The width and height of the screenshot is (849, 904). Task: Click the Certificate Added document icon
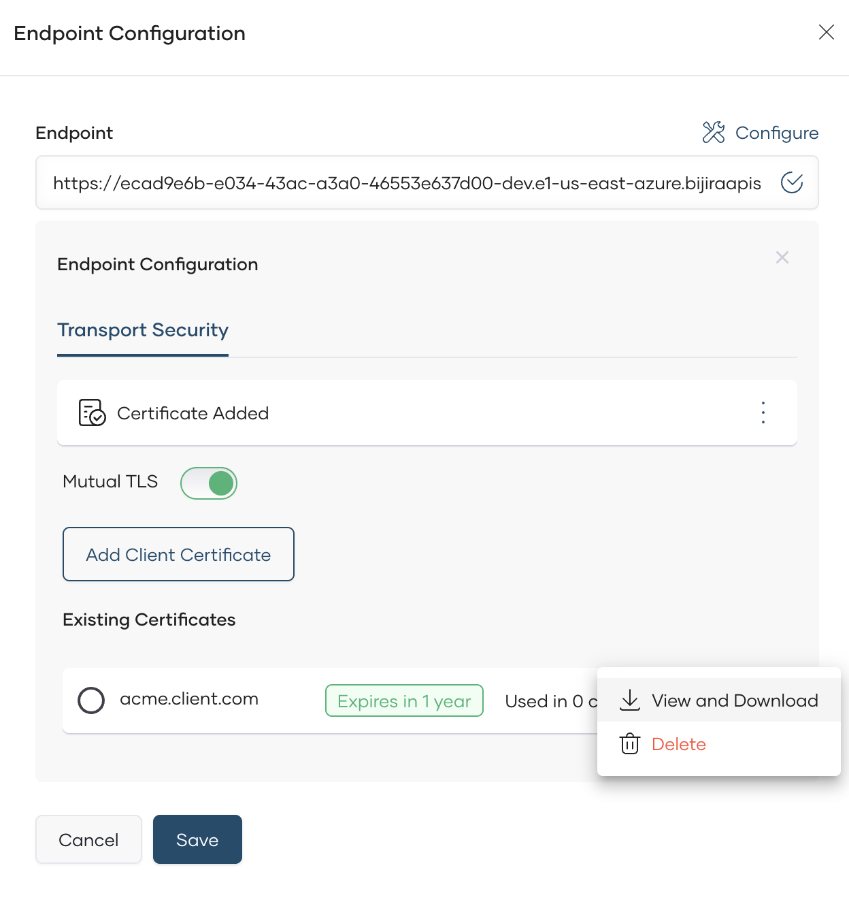pyautogui.click(x=92, y=413)
